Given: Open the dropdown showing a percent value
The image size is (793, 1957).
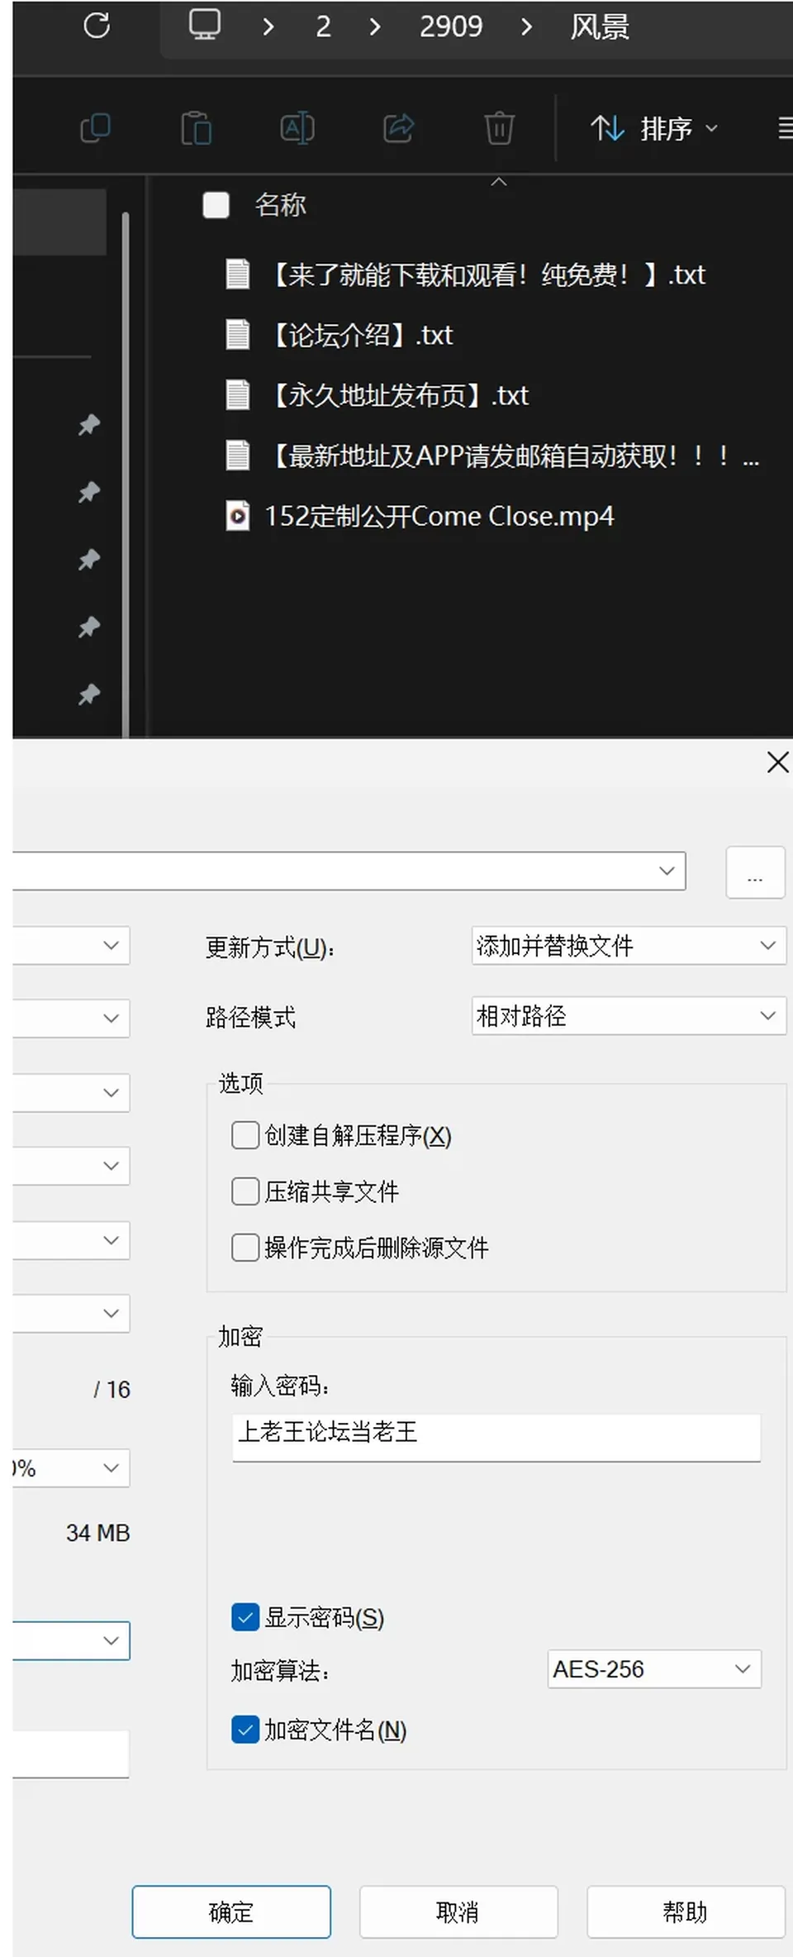Looking at the screenshot, I should click(70, 1468).
